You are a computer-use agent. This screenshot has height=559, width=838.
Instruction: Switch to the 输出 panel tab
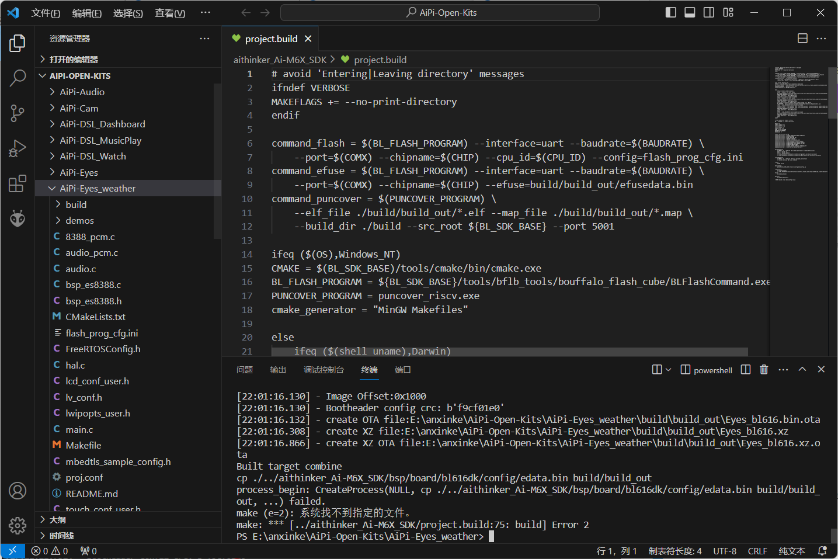[x=278, y=370]
